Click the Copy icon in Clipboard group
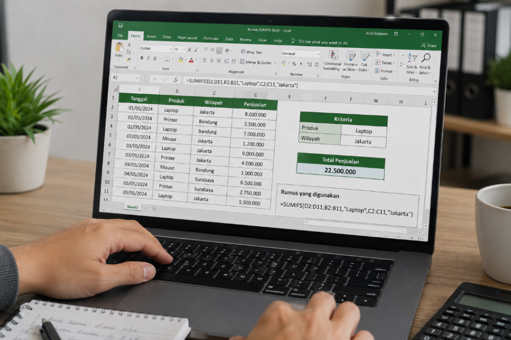 pos(129,52)
